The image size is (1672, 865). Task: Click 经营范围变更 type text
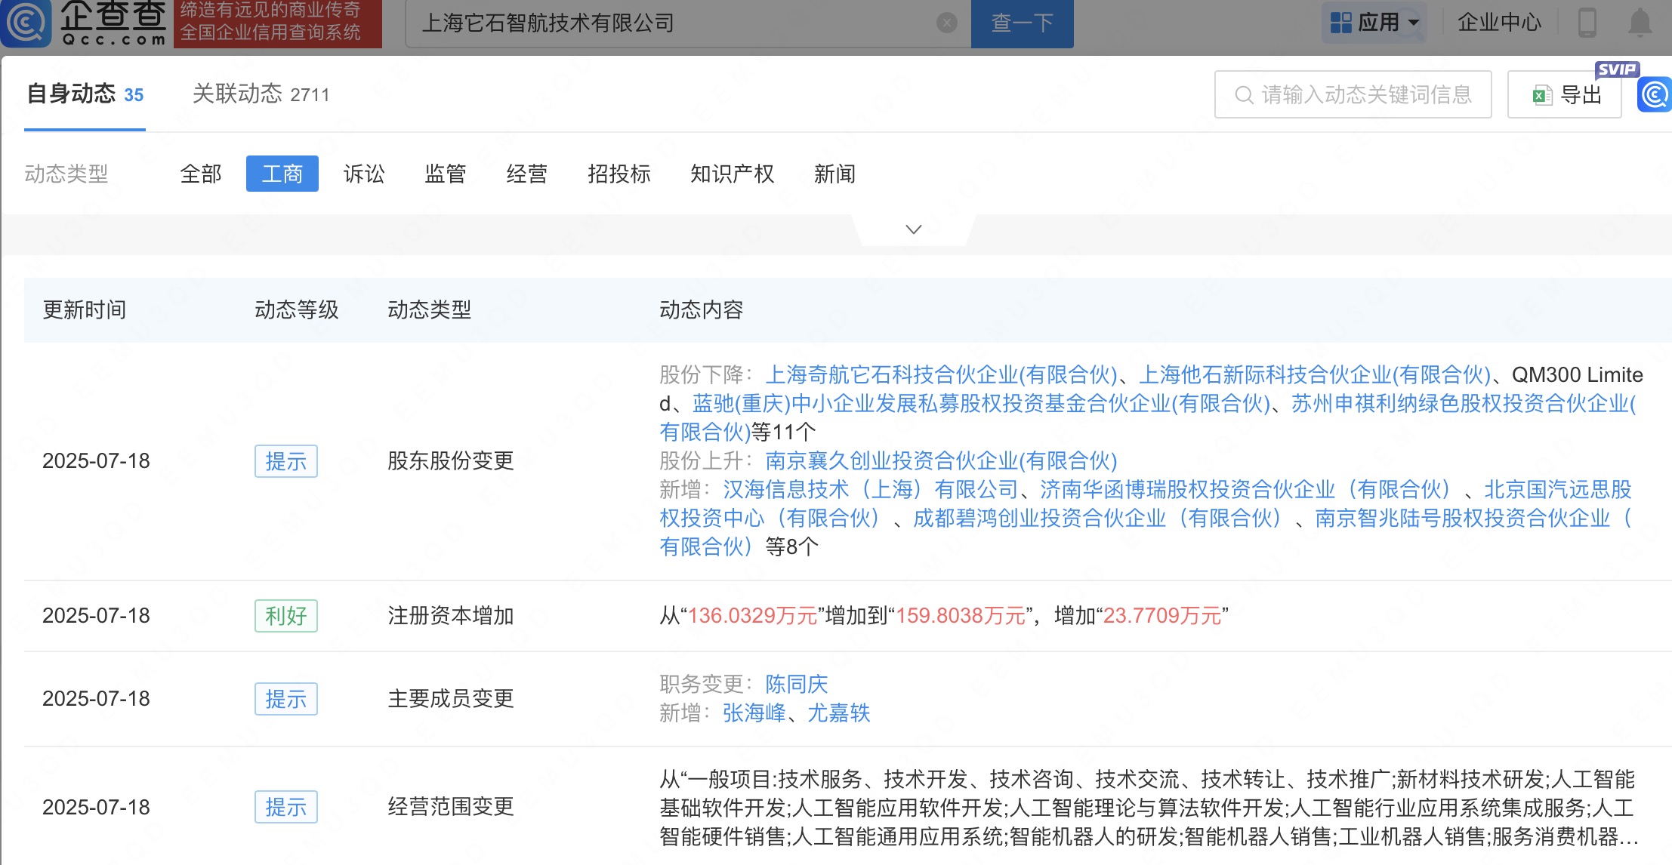[x=451, y=807]
